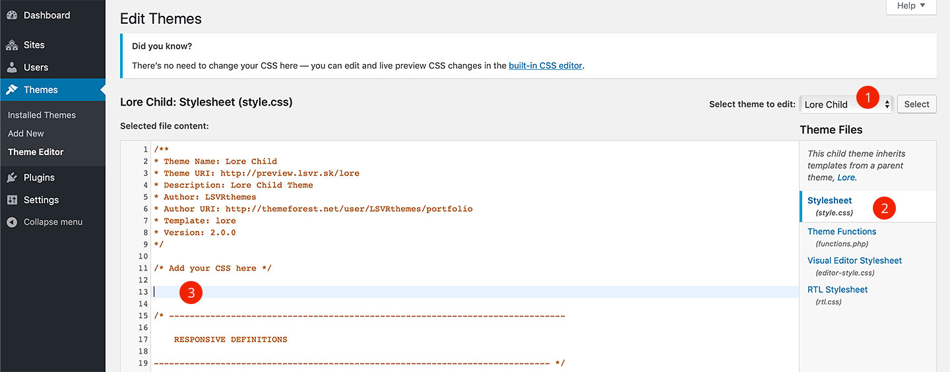This screenshot has height=372, width=950.
Task: Follow the built-in CSS editor link
Action: click(546, 65)
